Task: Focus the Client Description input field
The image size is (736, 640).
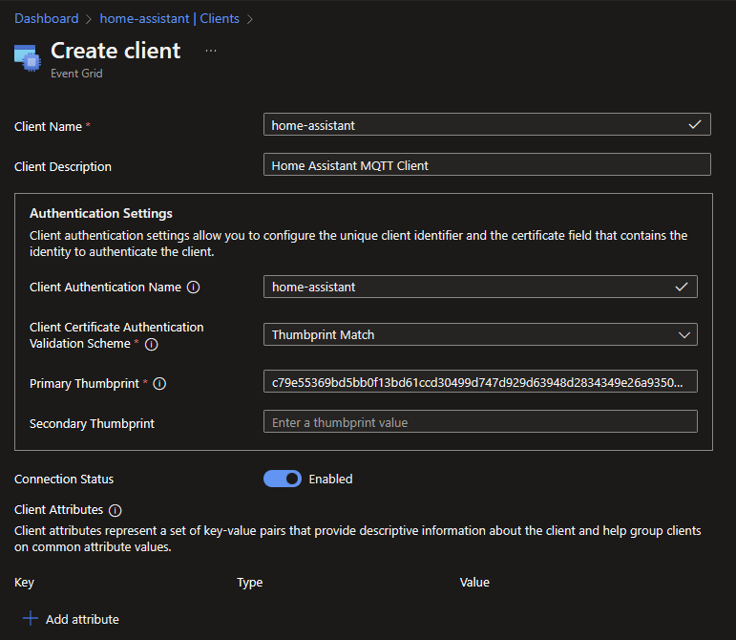Action: coord(487,164)
